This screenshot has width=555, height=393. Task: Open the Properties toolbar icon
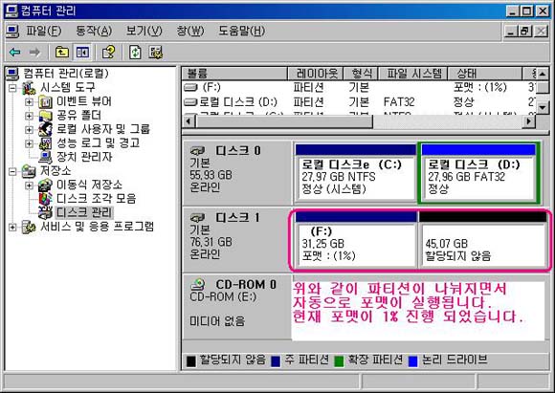point(108,53)
